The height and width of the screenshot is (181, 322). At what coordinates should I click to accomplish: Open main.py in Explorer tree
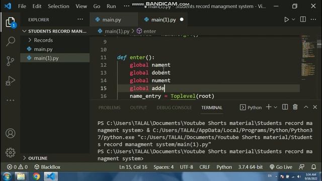[x=55, y=49]
